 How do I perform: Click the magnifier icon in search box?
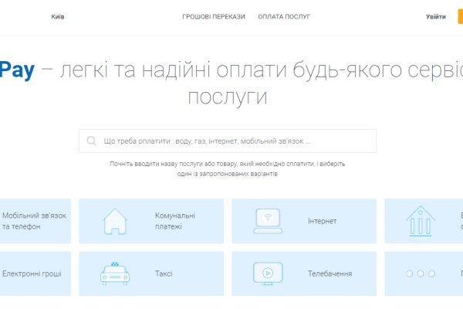(92, 141)
